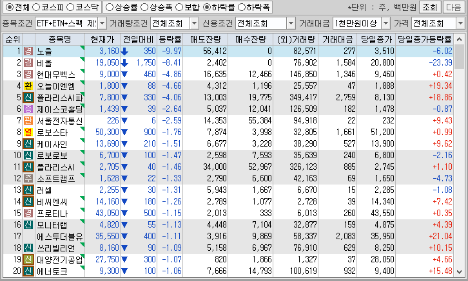Click the 조회 search button
The width and height of the screenshot is (468, 281).
[x=430, y=7]
